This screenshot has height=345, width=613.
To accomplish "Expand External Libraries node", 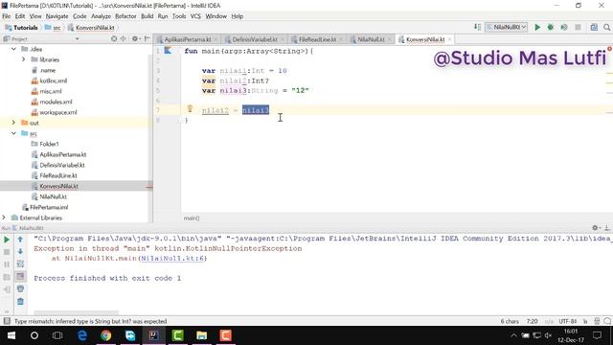I will [4, 218].
